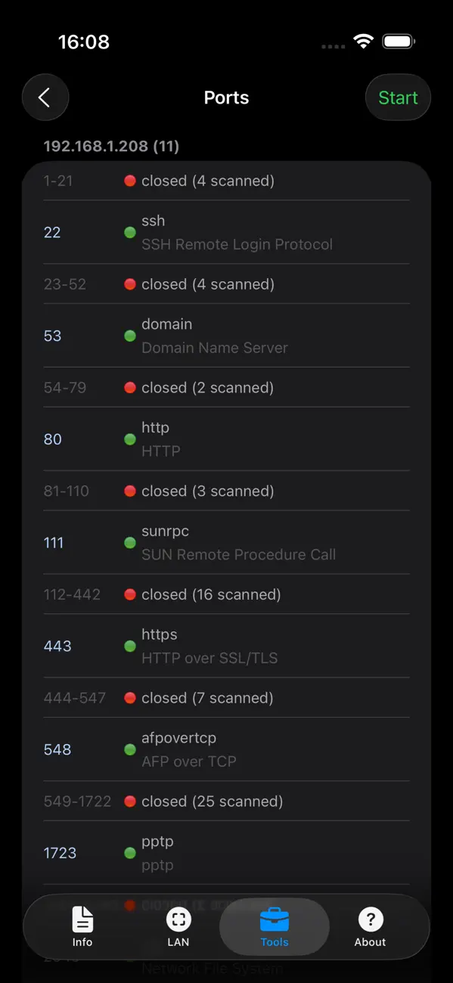This screenshot has width=453, height=983.
Task: Tap the green status dot beside ssh
Action: point(129,233)
